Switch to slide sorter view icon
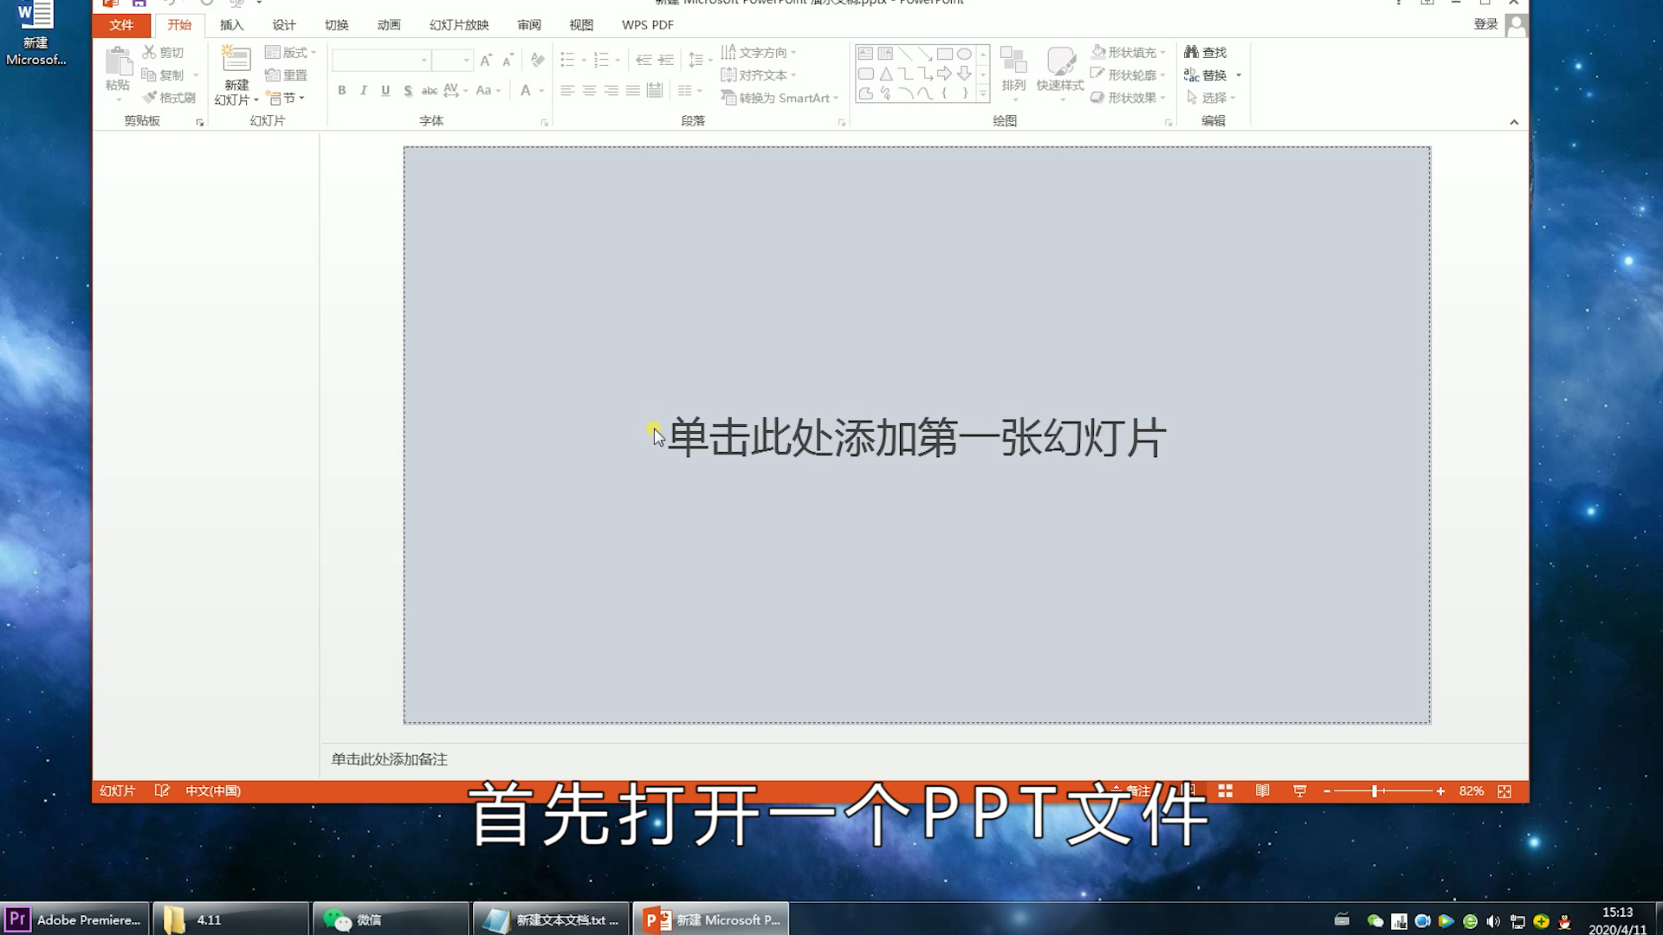Image resolution: width=1663 pixels, height=935 pixels. [1225, 791]
